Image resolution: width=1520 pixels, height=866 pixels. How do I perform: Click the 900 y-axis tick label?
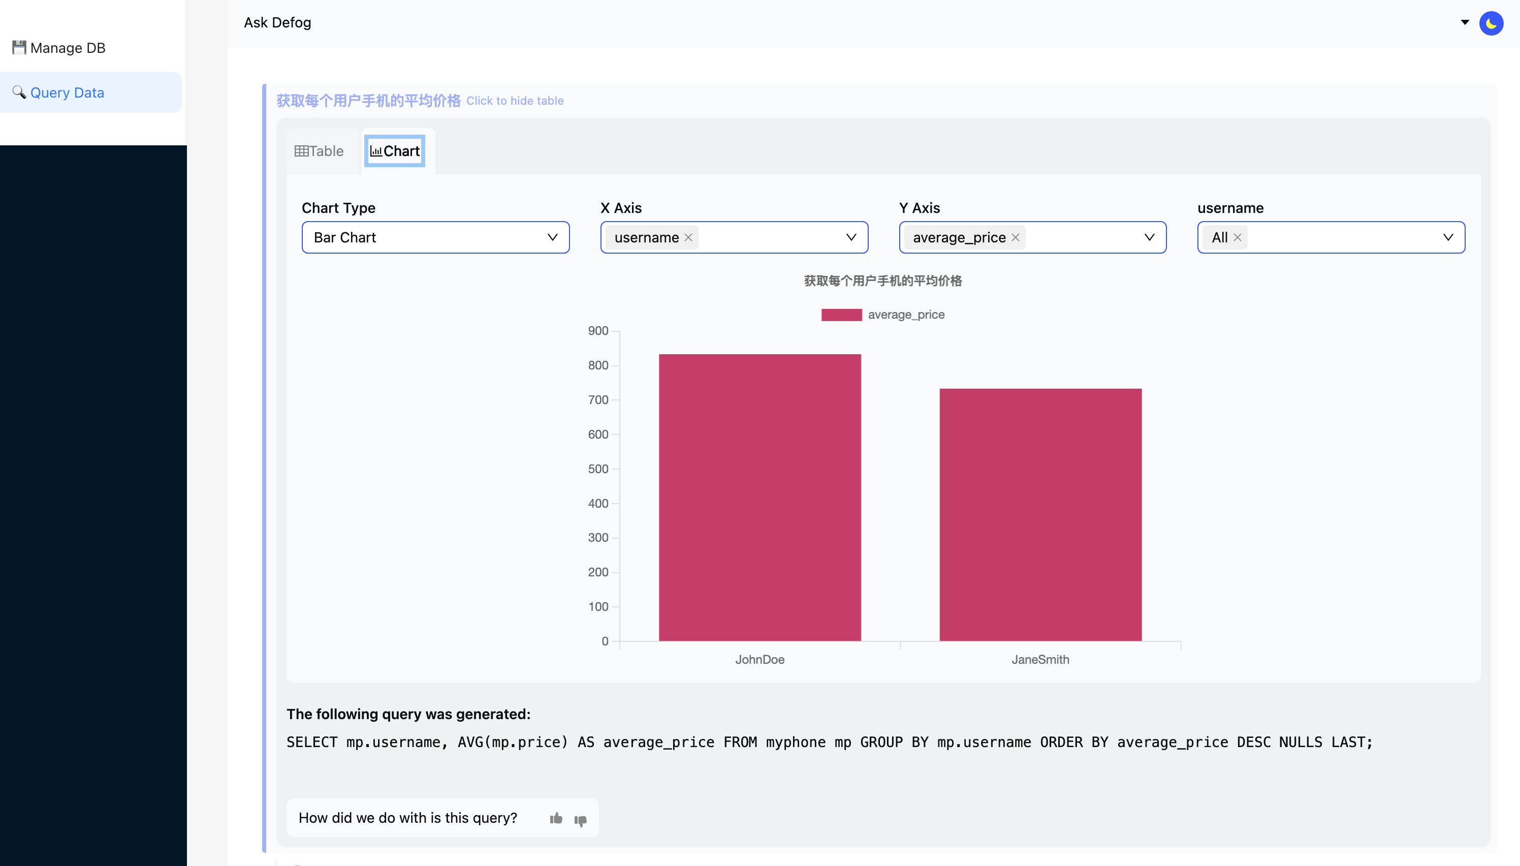pos(598,331)
